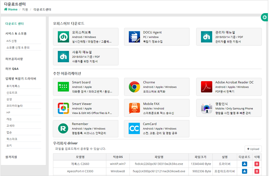
Task: Click the 명함인식 title text
Action: tap(221, 104)
